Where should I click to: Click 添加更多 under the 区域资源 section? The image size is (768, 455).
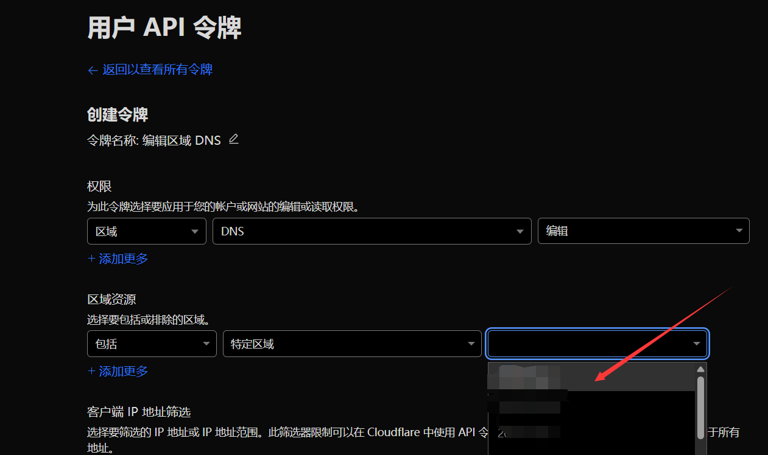(x=118, y=371)
